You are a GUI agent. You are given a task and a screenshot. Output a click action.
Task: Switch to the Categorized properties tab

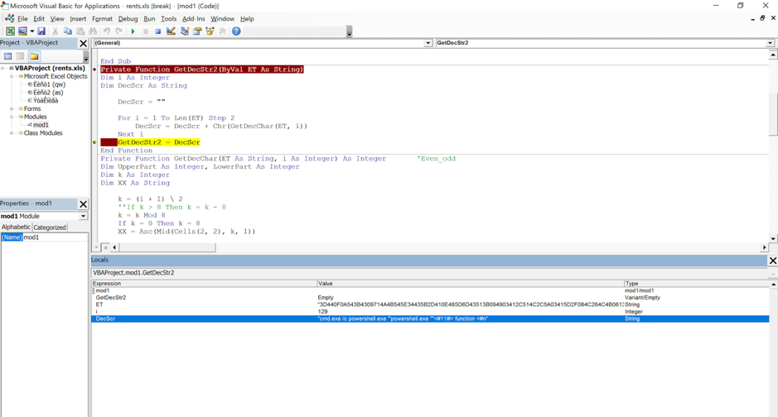[49, 227]
